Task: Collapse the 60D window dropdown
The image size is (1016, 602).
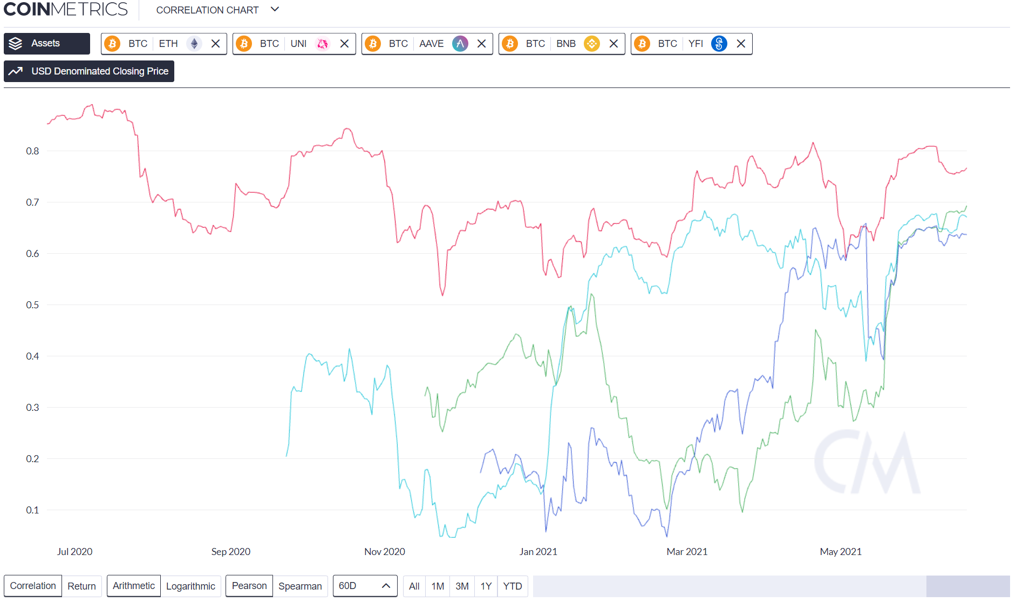Action: 385,585
